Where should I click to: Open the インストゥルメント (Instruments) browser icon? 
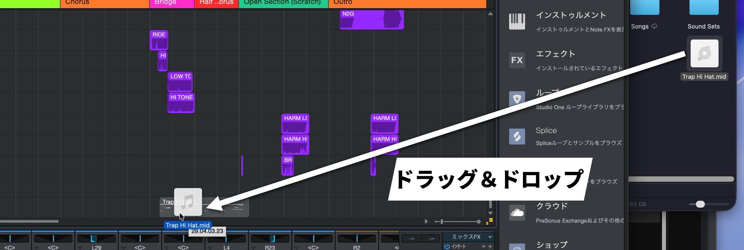point(517,21)
